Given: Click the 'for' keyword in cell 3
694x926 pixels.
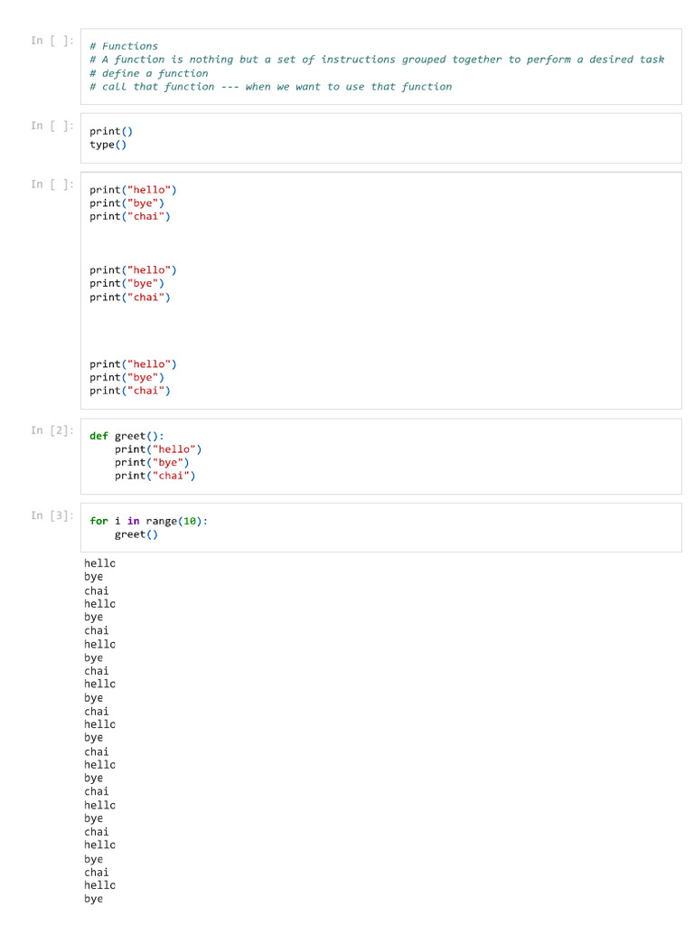Looking at the screenshot, I should click(x=98, y=521).
